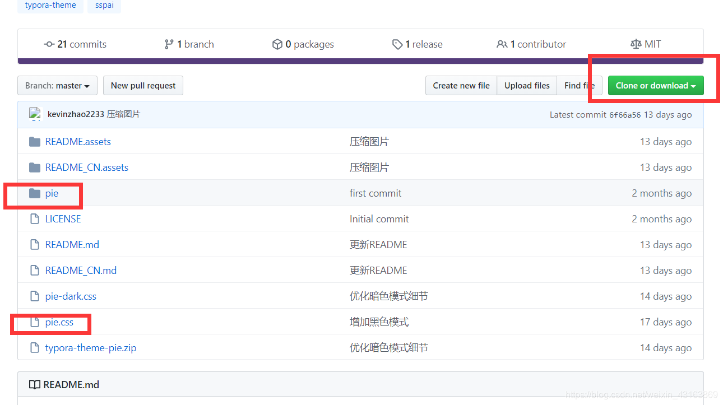
Task: Open the typora-theme-pie.zip file
Action: coord(91,348)
